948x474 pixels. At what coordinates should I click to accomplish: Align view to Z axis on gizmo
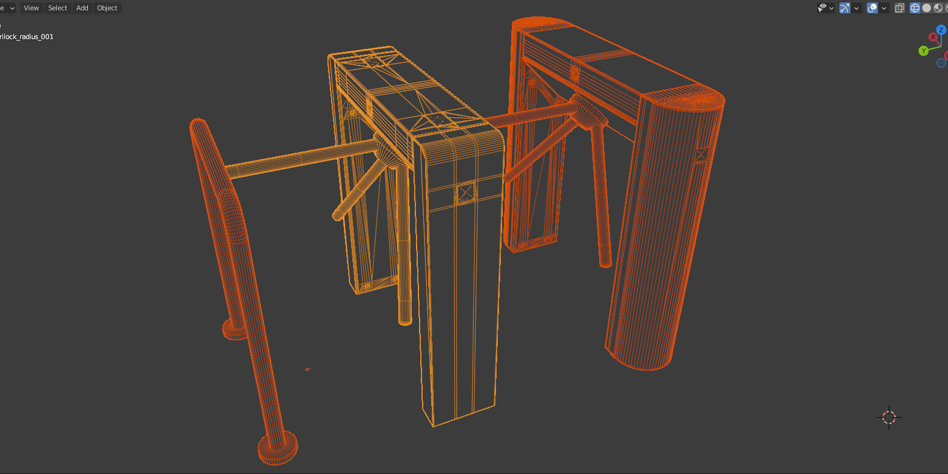click(941, 29)
